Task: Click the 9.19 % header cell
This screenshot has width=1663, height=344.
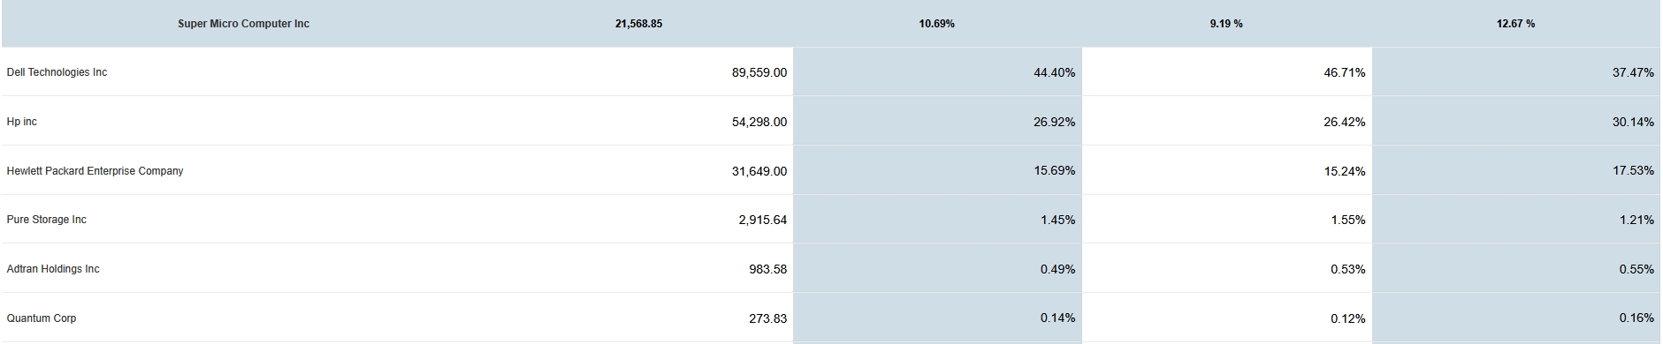Action: (1226, 24)
